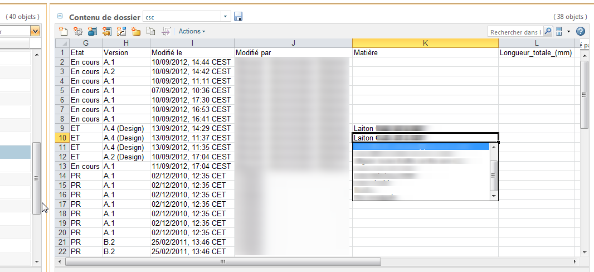
Task: Click the active Matière cell in row 10
Action: click(x=425, y=138)
